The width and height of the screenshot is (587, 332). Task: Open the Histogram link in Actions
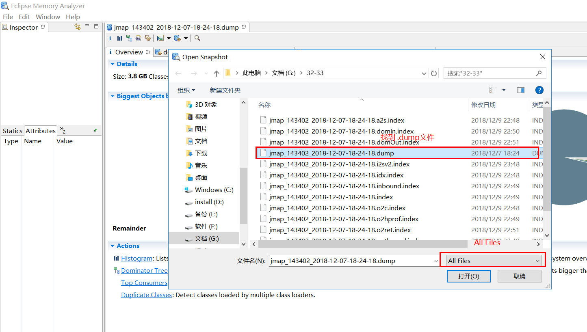click(136, 258)
